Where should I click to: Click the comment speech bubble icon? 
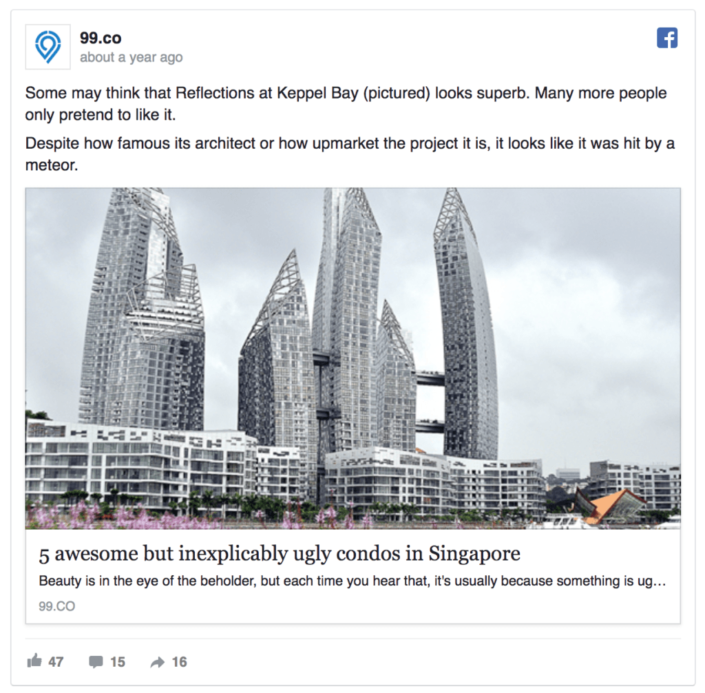click(x=96, y=662)
